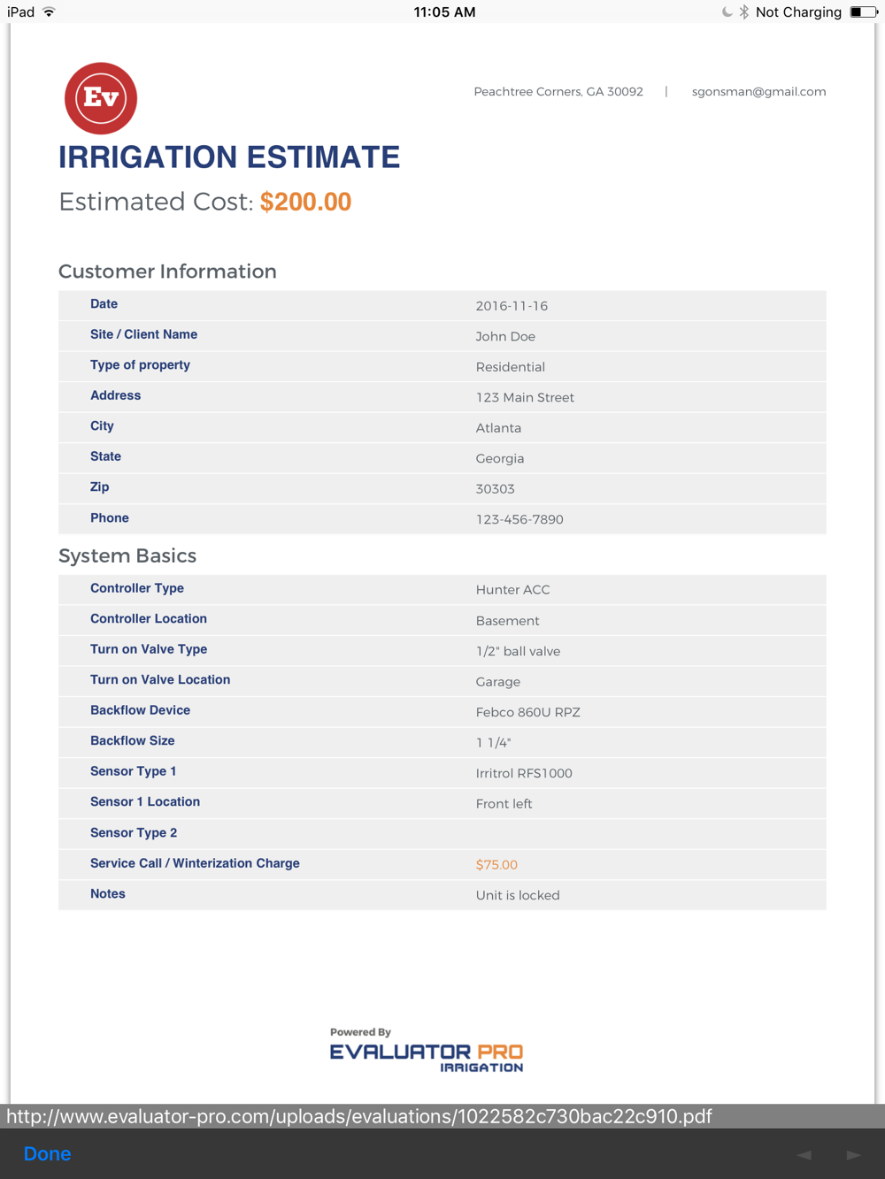Tap the red Ev logo
The height and width of the screenshot is (1179, 885).
(x=101, y=98)
